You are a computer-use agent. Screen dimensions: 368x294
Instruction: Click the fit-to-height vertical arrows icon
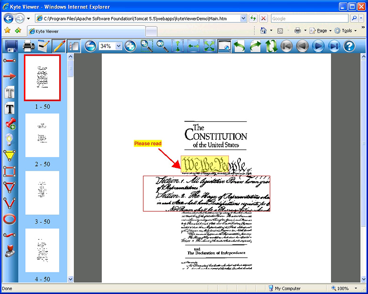(178, 46)
